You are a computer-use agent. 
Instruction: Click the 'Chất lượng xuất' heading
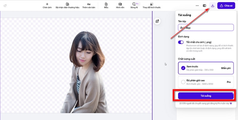click(x=187, y=59)
